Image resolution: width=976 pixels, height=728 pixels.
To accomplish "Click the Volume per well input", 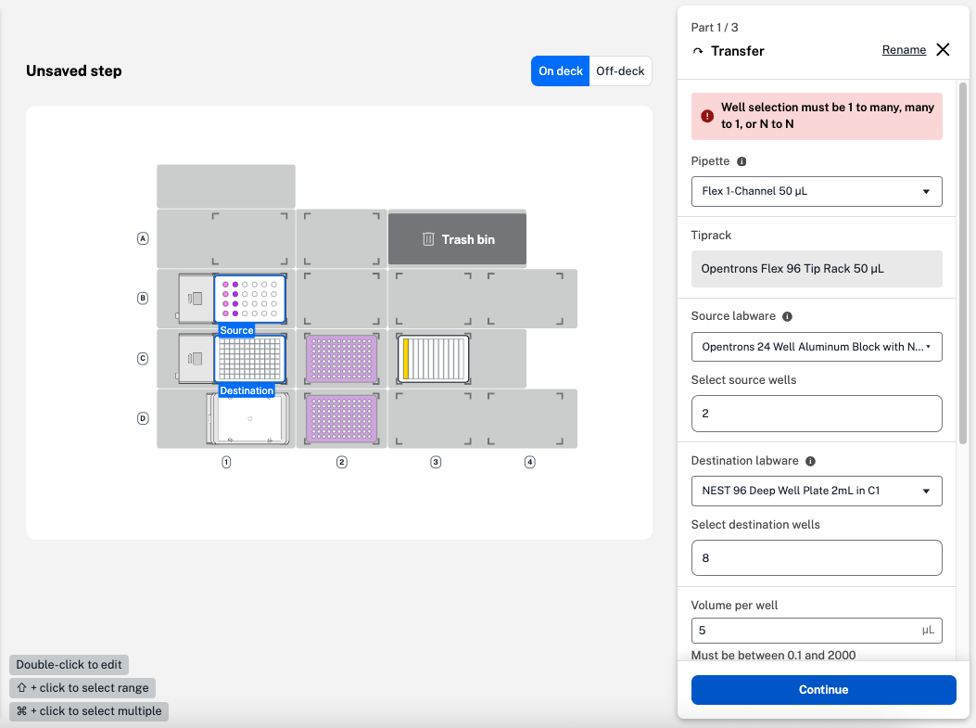I will 805,630.
